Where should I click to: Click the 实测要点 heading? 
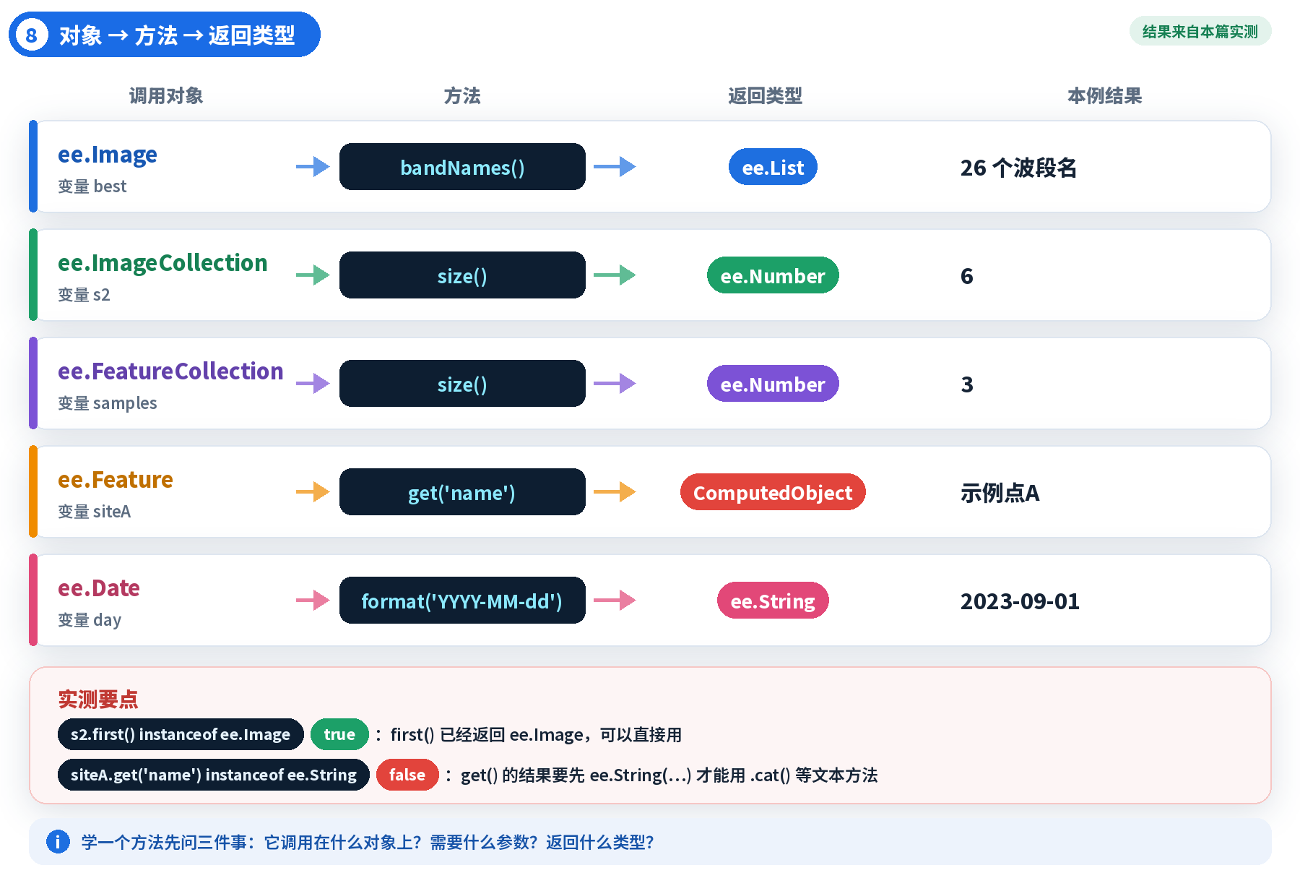point(98,699)
